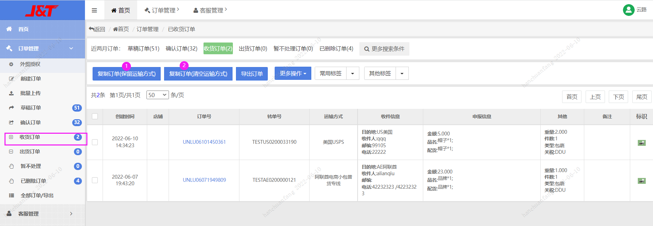Click tracking number TESTUS0200033190

(274, 142)
